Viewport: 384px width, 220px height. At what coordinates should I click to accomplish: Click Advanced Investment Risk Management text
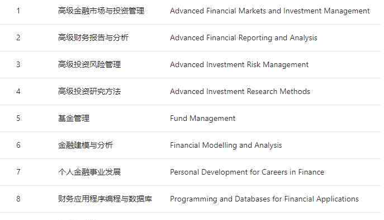coord(239,65)
